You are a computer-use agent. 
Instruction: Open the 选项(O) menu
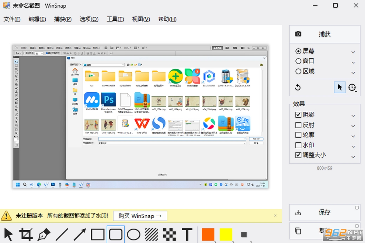tap(89, 19)
